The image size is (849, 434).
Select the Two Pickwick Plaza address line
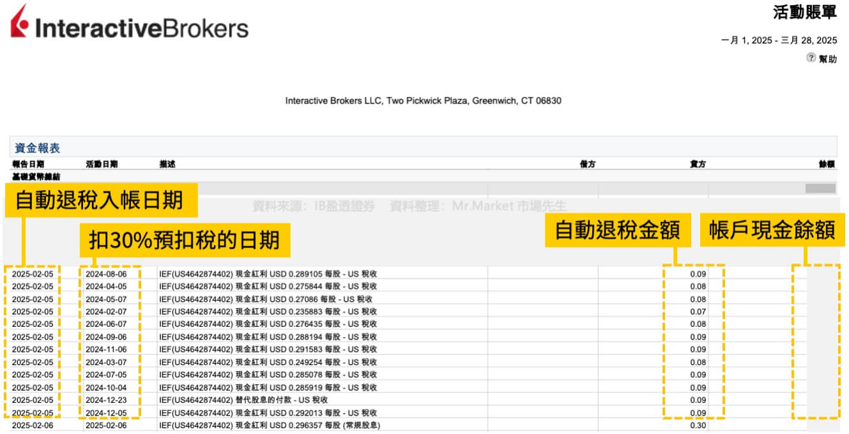pos(424,101)
